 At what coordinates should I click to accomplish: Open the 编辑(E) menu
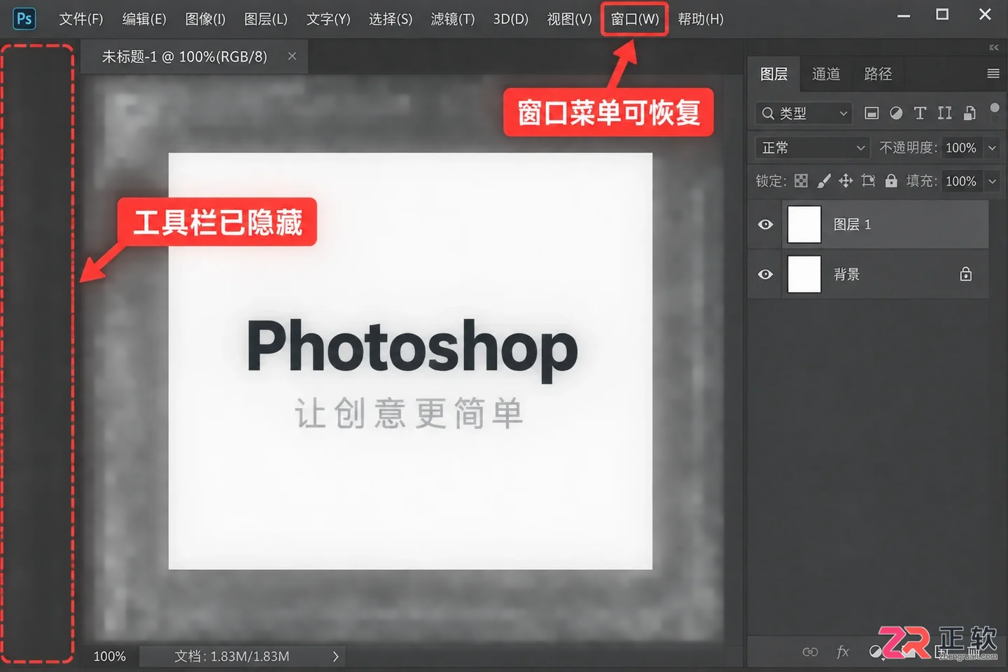click(x=144, y=19)
